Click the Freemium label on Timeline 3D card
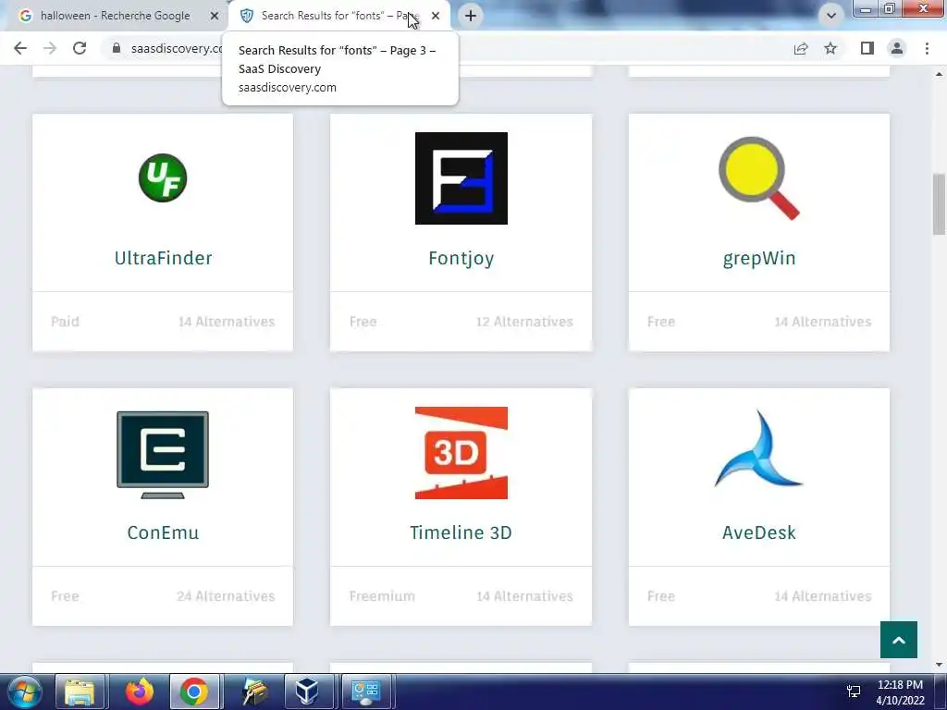Screen dimensions: 947x710 [x=382, y=596]
